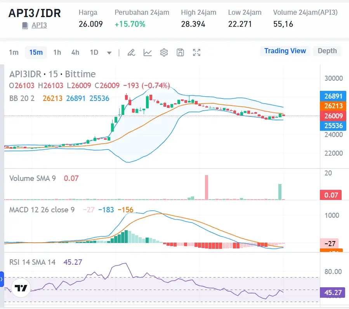Enter fullscreen mode with expand icon

(x=196, y=52)
